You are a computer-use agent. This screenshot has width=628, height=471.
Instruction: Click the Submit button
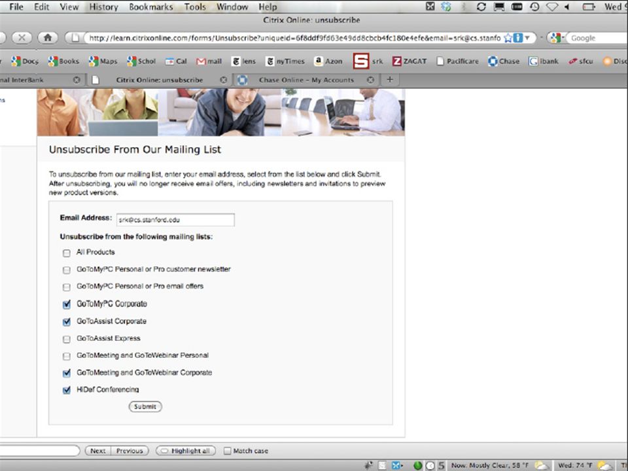click(x=145, y=406)
